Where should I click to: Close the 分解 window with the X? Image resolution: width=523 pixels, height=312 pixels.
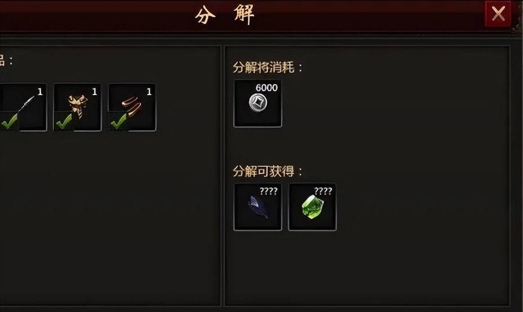click(x=498, y=14)
